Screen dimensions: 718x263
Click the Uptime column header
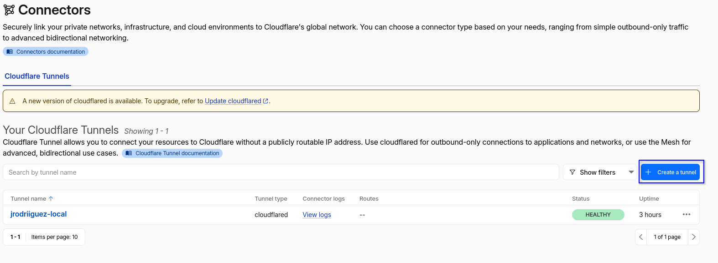point(649,199)
